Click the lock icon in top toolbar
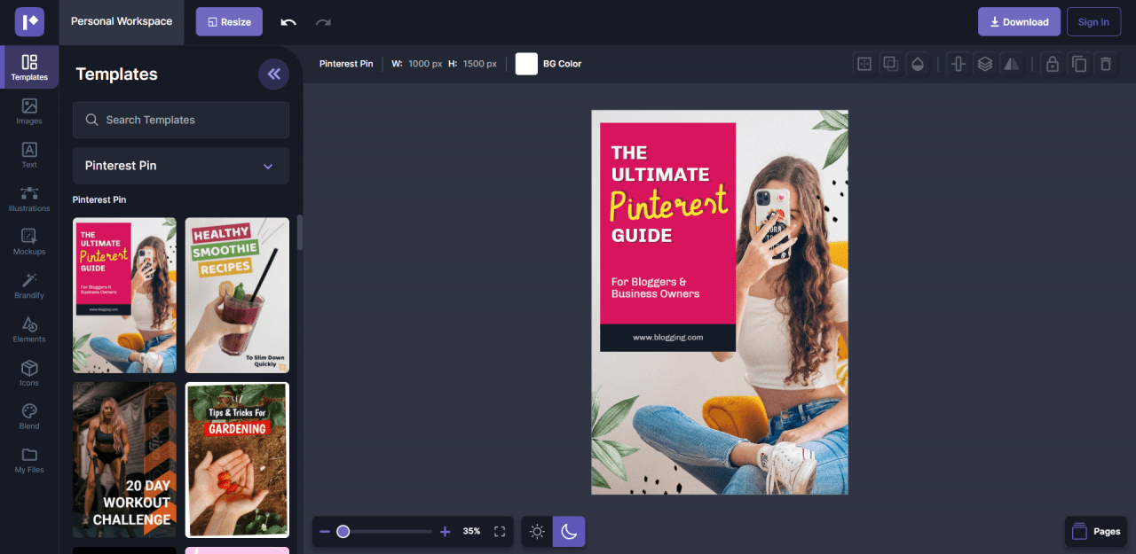The height and width of the screenshot is (554, 1136). click(x=1052, y=64)
